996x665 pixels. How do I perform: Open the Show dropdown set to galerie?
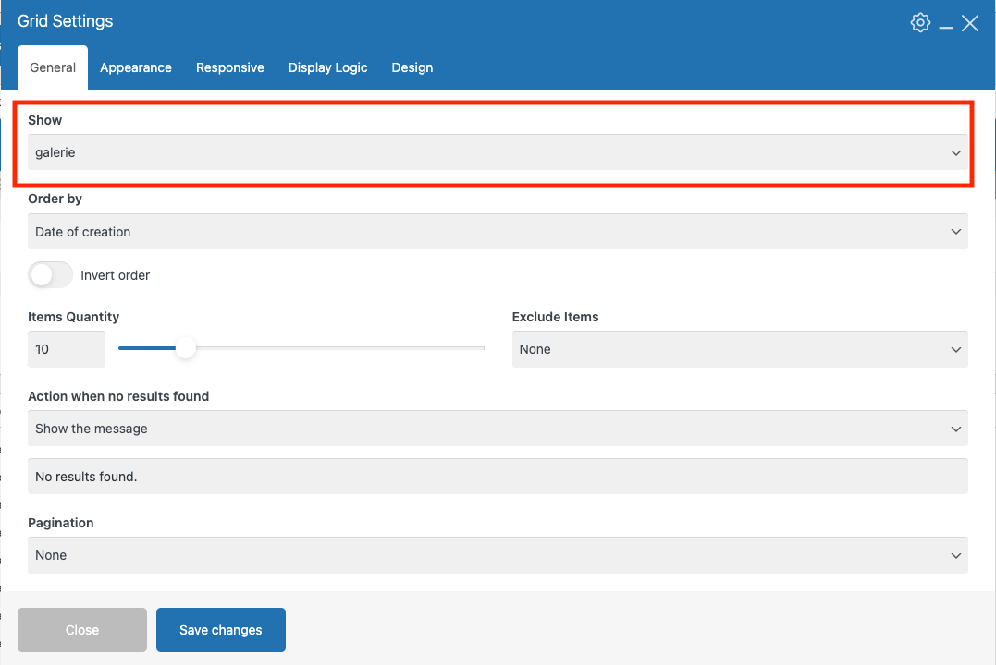[x=498, y=152]
